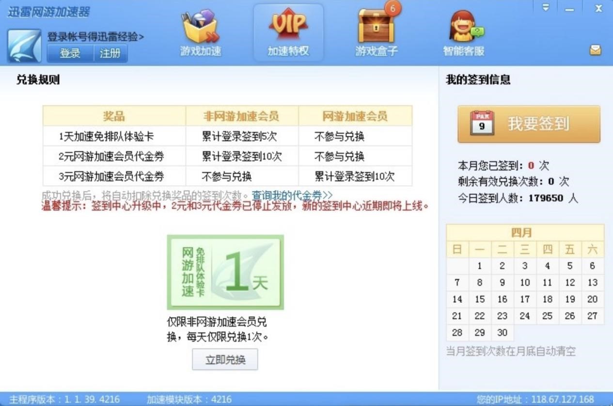Expand 登录帐号得迅雷经验 link
Viewport: 613px width, 406px height.
(x=95, y=37)
